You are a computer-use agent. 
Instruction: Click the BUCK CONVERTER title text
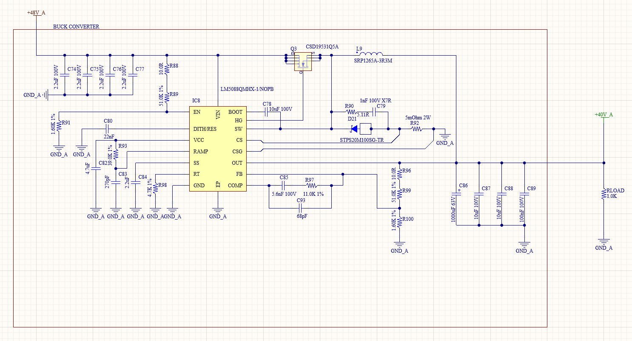click(76, 27)
